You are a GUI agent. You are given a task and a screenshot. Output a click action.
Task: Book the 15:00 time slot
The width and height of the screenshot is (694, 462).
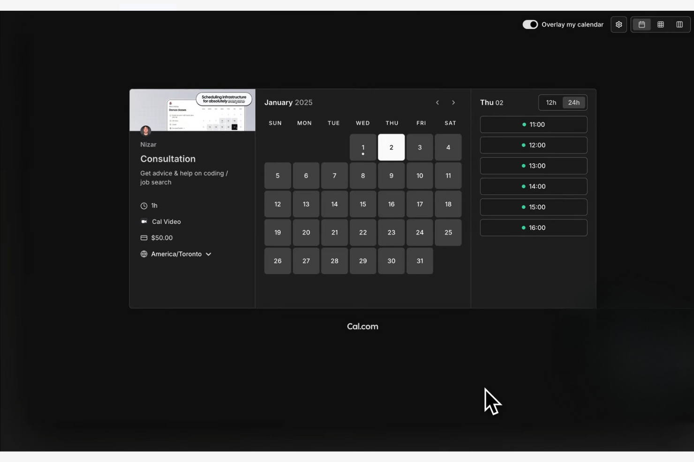[533, 207]
